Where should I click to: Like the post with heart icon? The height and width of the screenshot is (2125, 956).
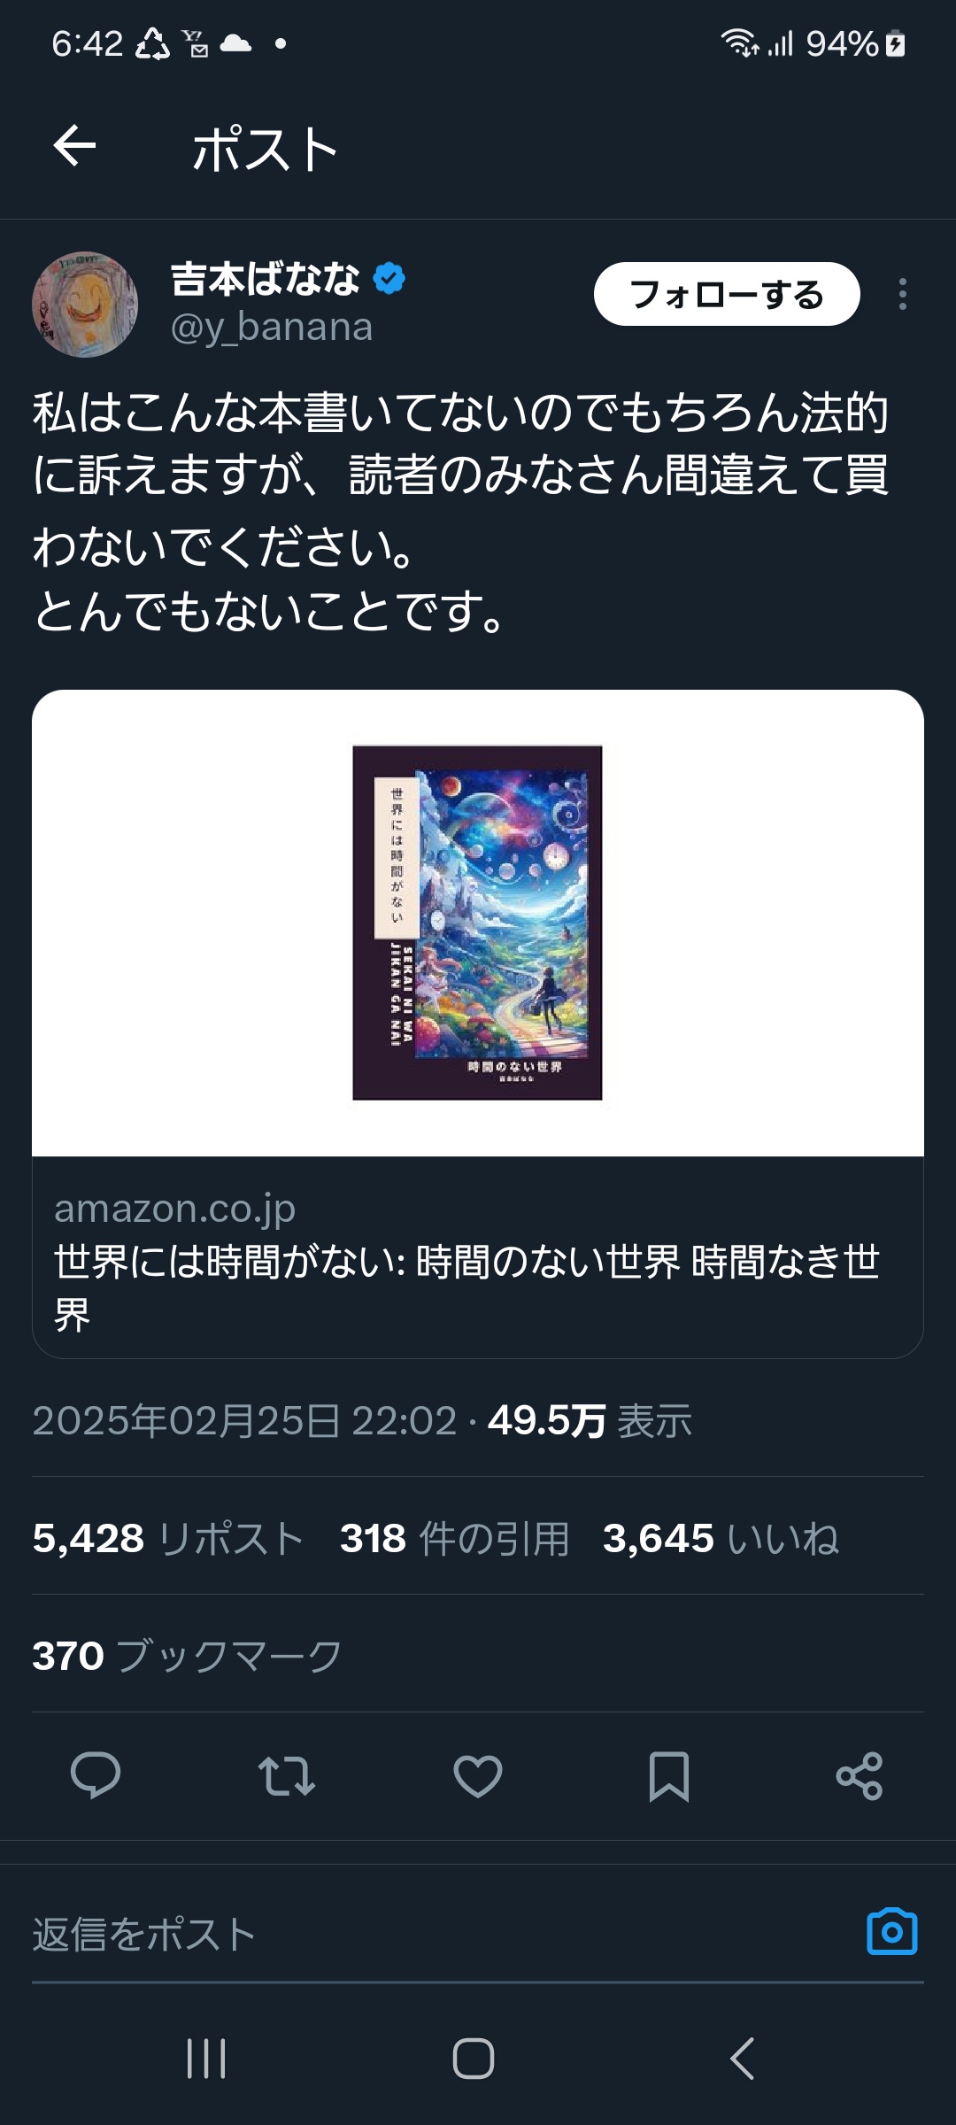pyautogui.click(x=478, y=1775)
